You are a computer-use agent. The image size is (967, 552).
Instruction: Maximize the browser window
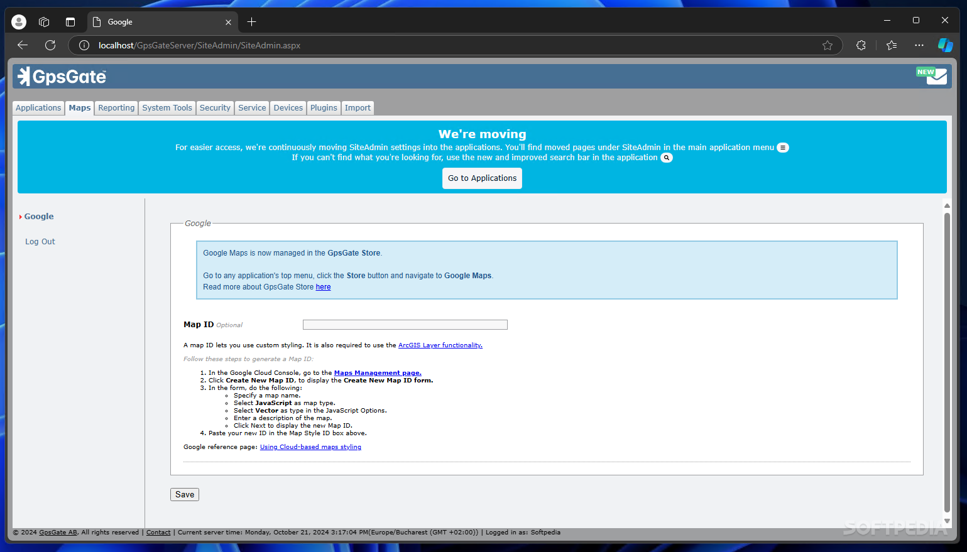[x=916, y=21]
